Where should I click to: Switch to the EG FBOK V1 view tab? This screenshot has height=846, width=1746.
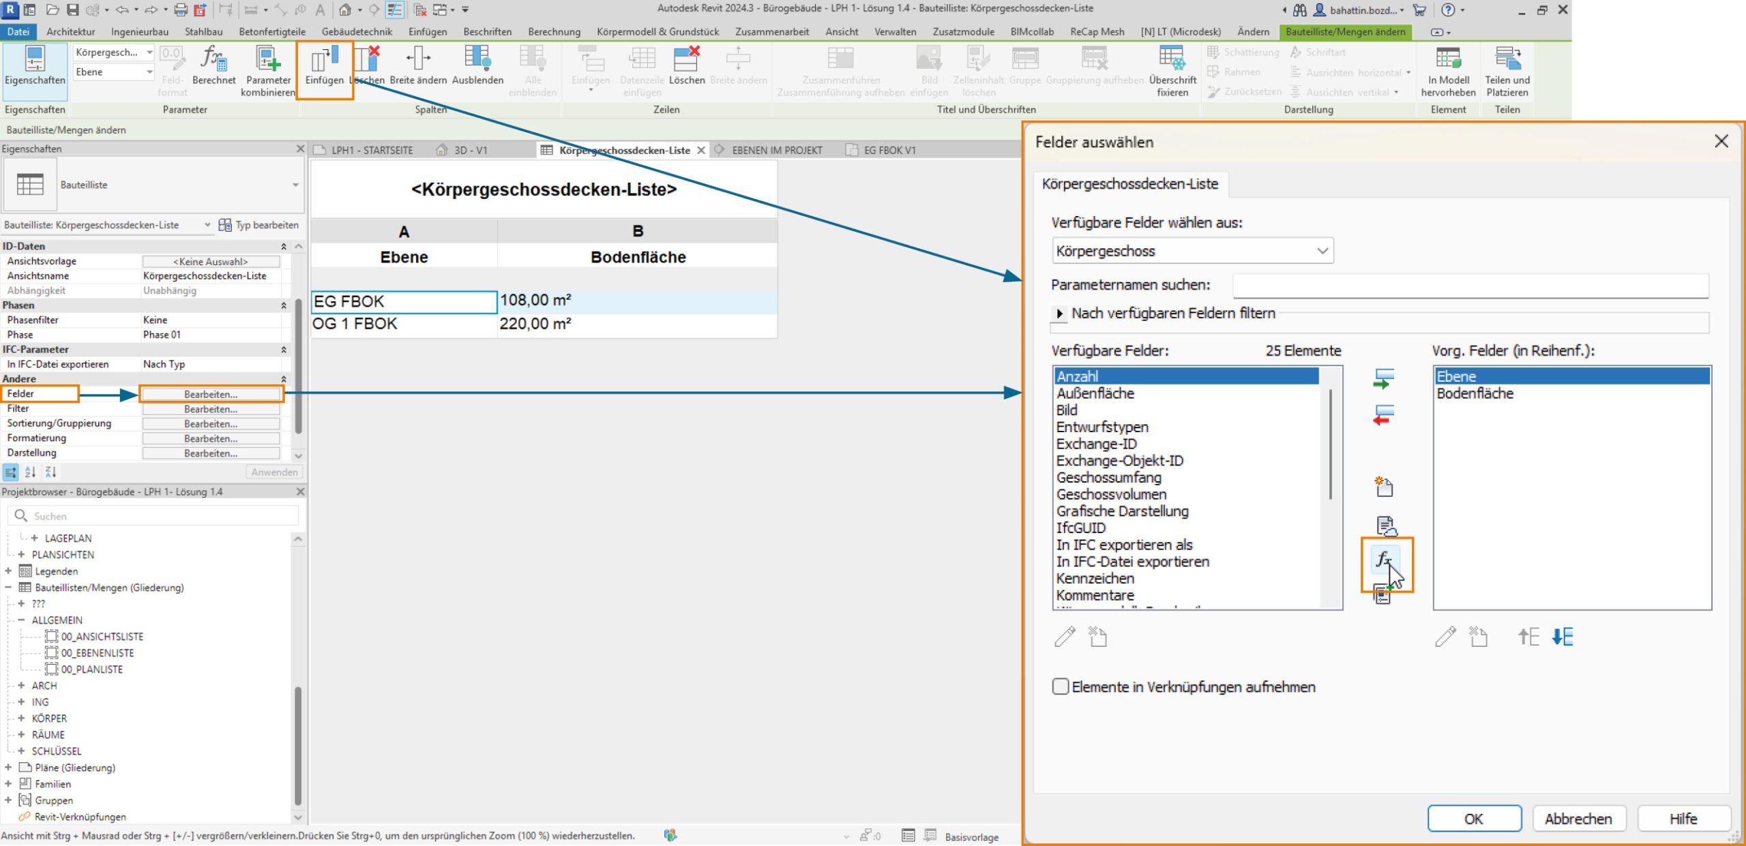coord(889,150)
